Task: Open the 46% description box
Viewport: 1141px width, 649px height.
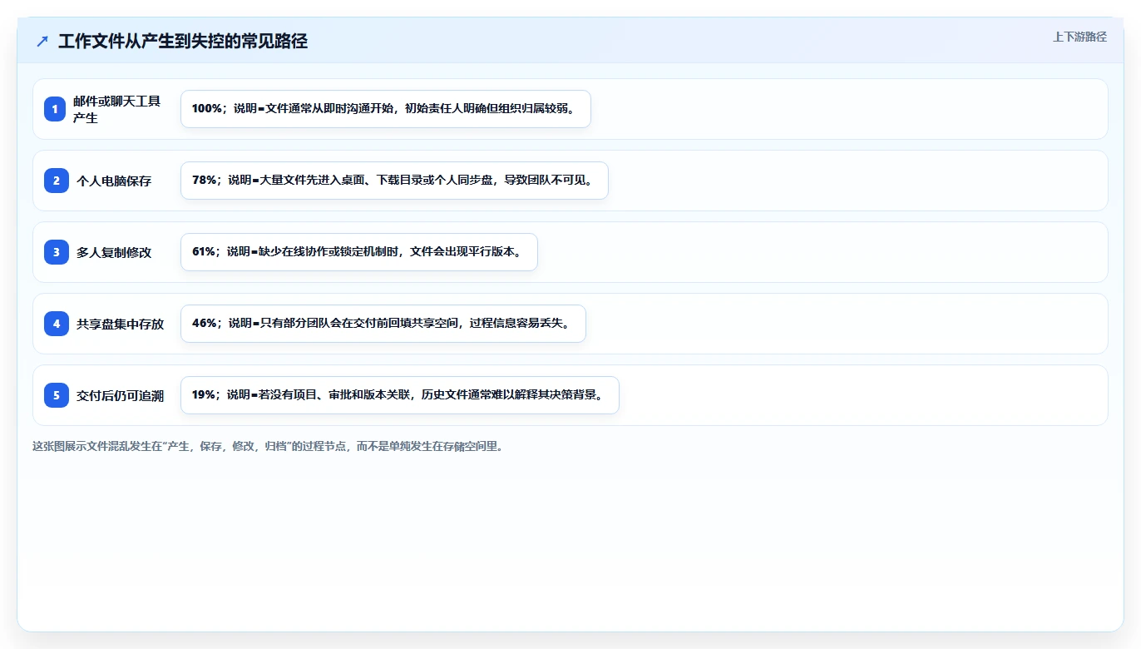Action: [383, 324]
